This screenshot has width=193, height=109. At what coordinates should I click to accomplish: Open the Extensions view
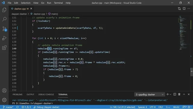(4, 48)
